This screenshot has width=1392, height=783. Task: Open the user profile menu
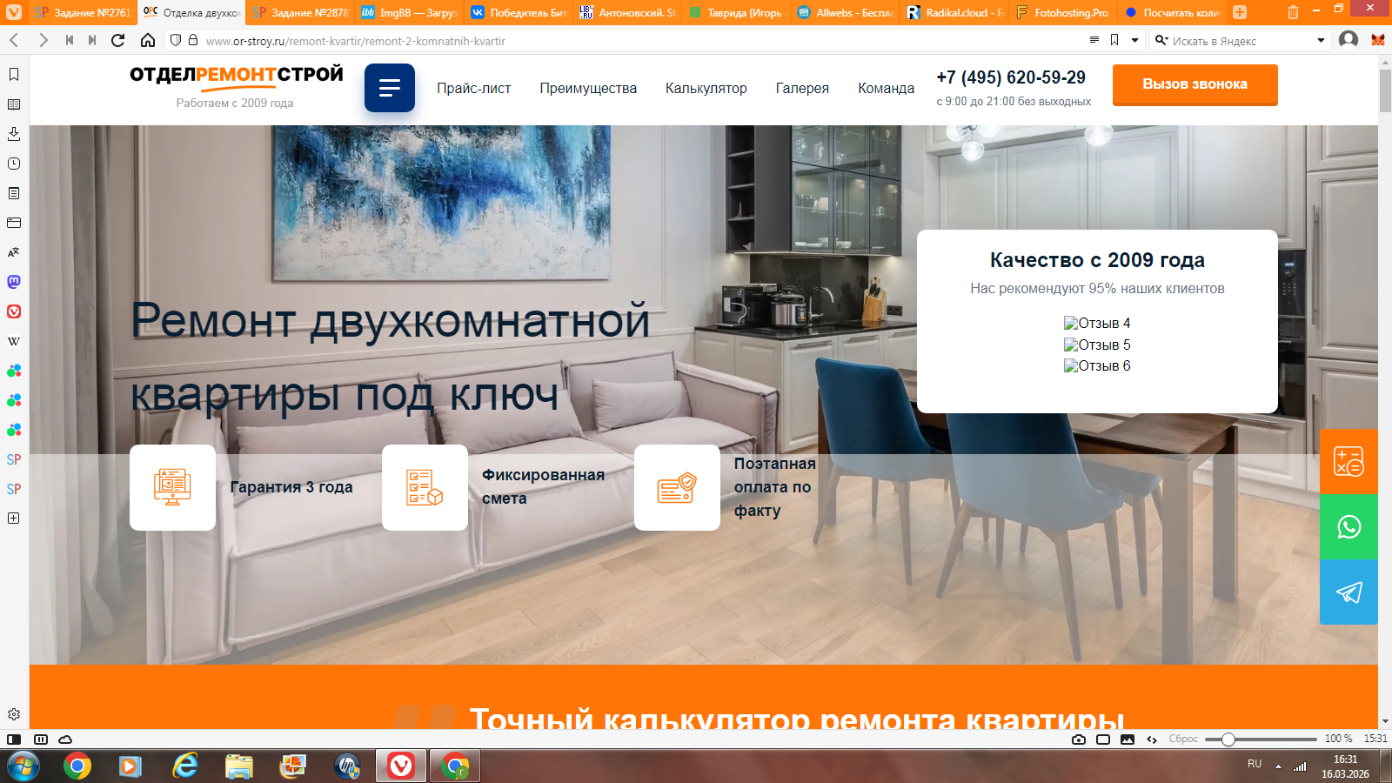(1348, 40)
